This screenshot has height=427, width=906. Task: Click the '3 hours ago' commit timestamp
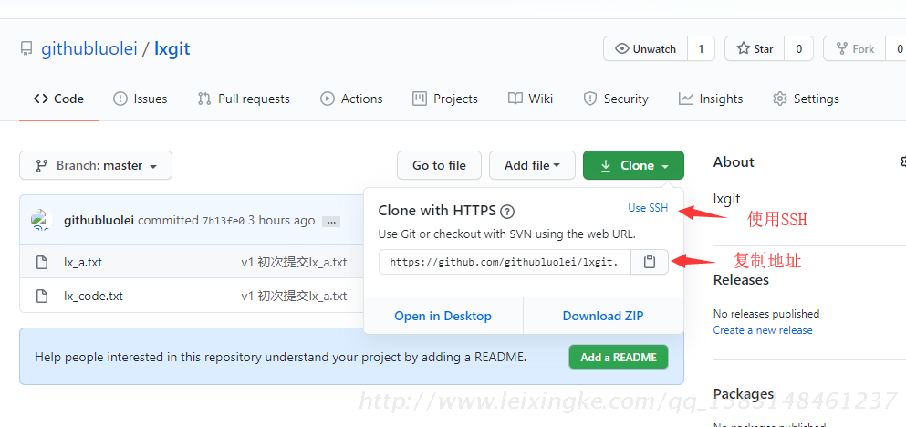[x=281, y=221]
